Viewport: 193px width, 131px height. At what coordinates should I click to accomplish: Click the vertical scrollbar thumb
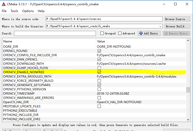click(188, 90)
